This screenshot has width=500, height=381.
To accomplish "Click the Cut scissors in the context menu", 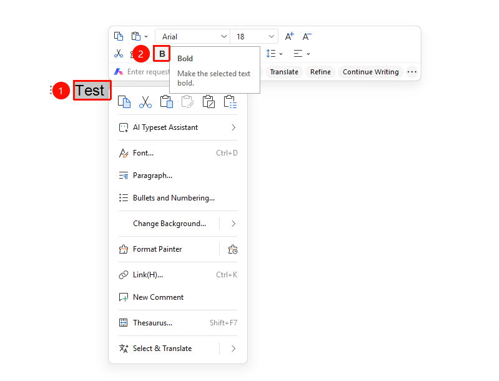I will pyautogui.click(x=145, y=102).
